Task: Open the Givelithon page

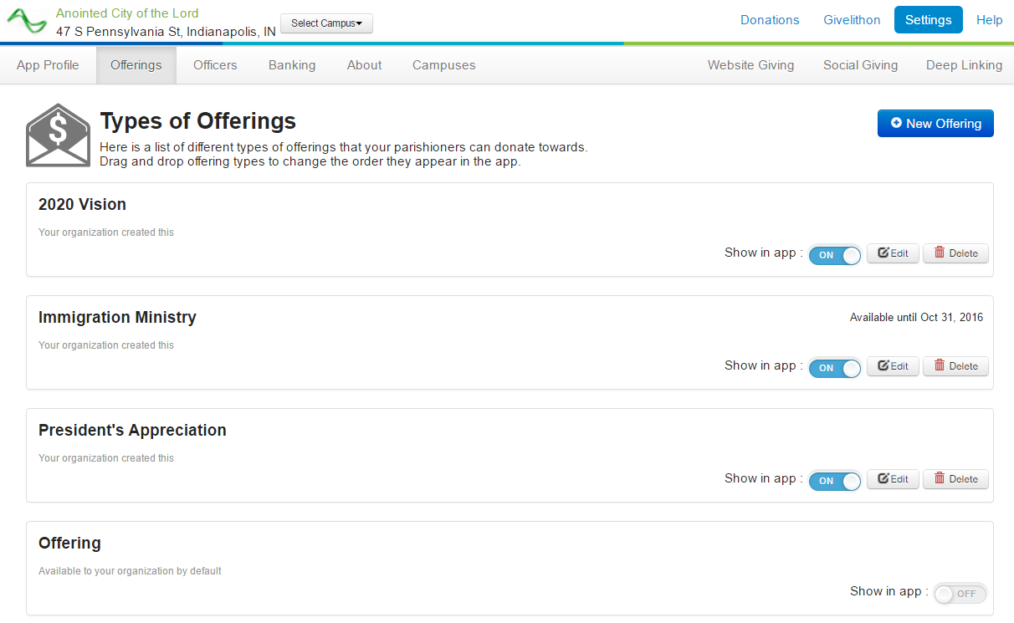Action: (x=852, y=20)
